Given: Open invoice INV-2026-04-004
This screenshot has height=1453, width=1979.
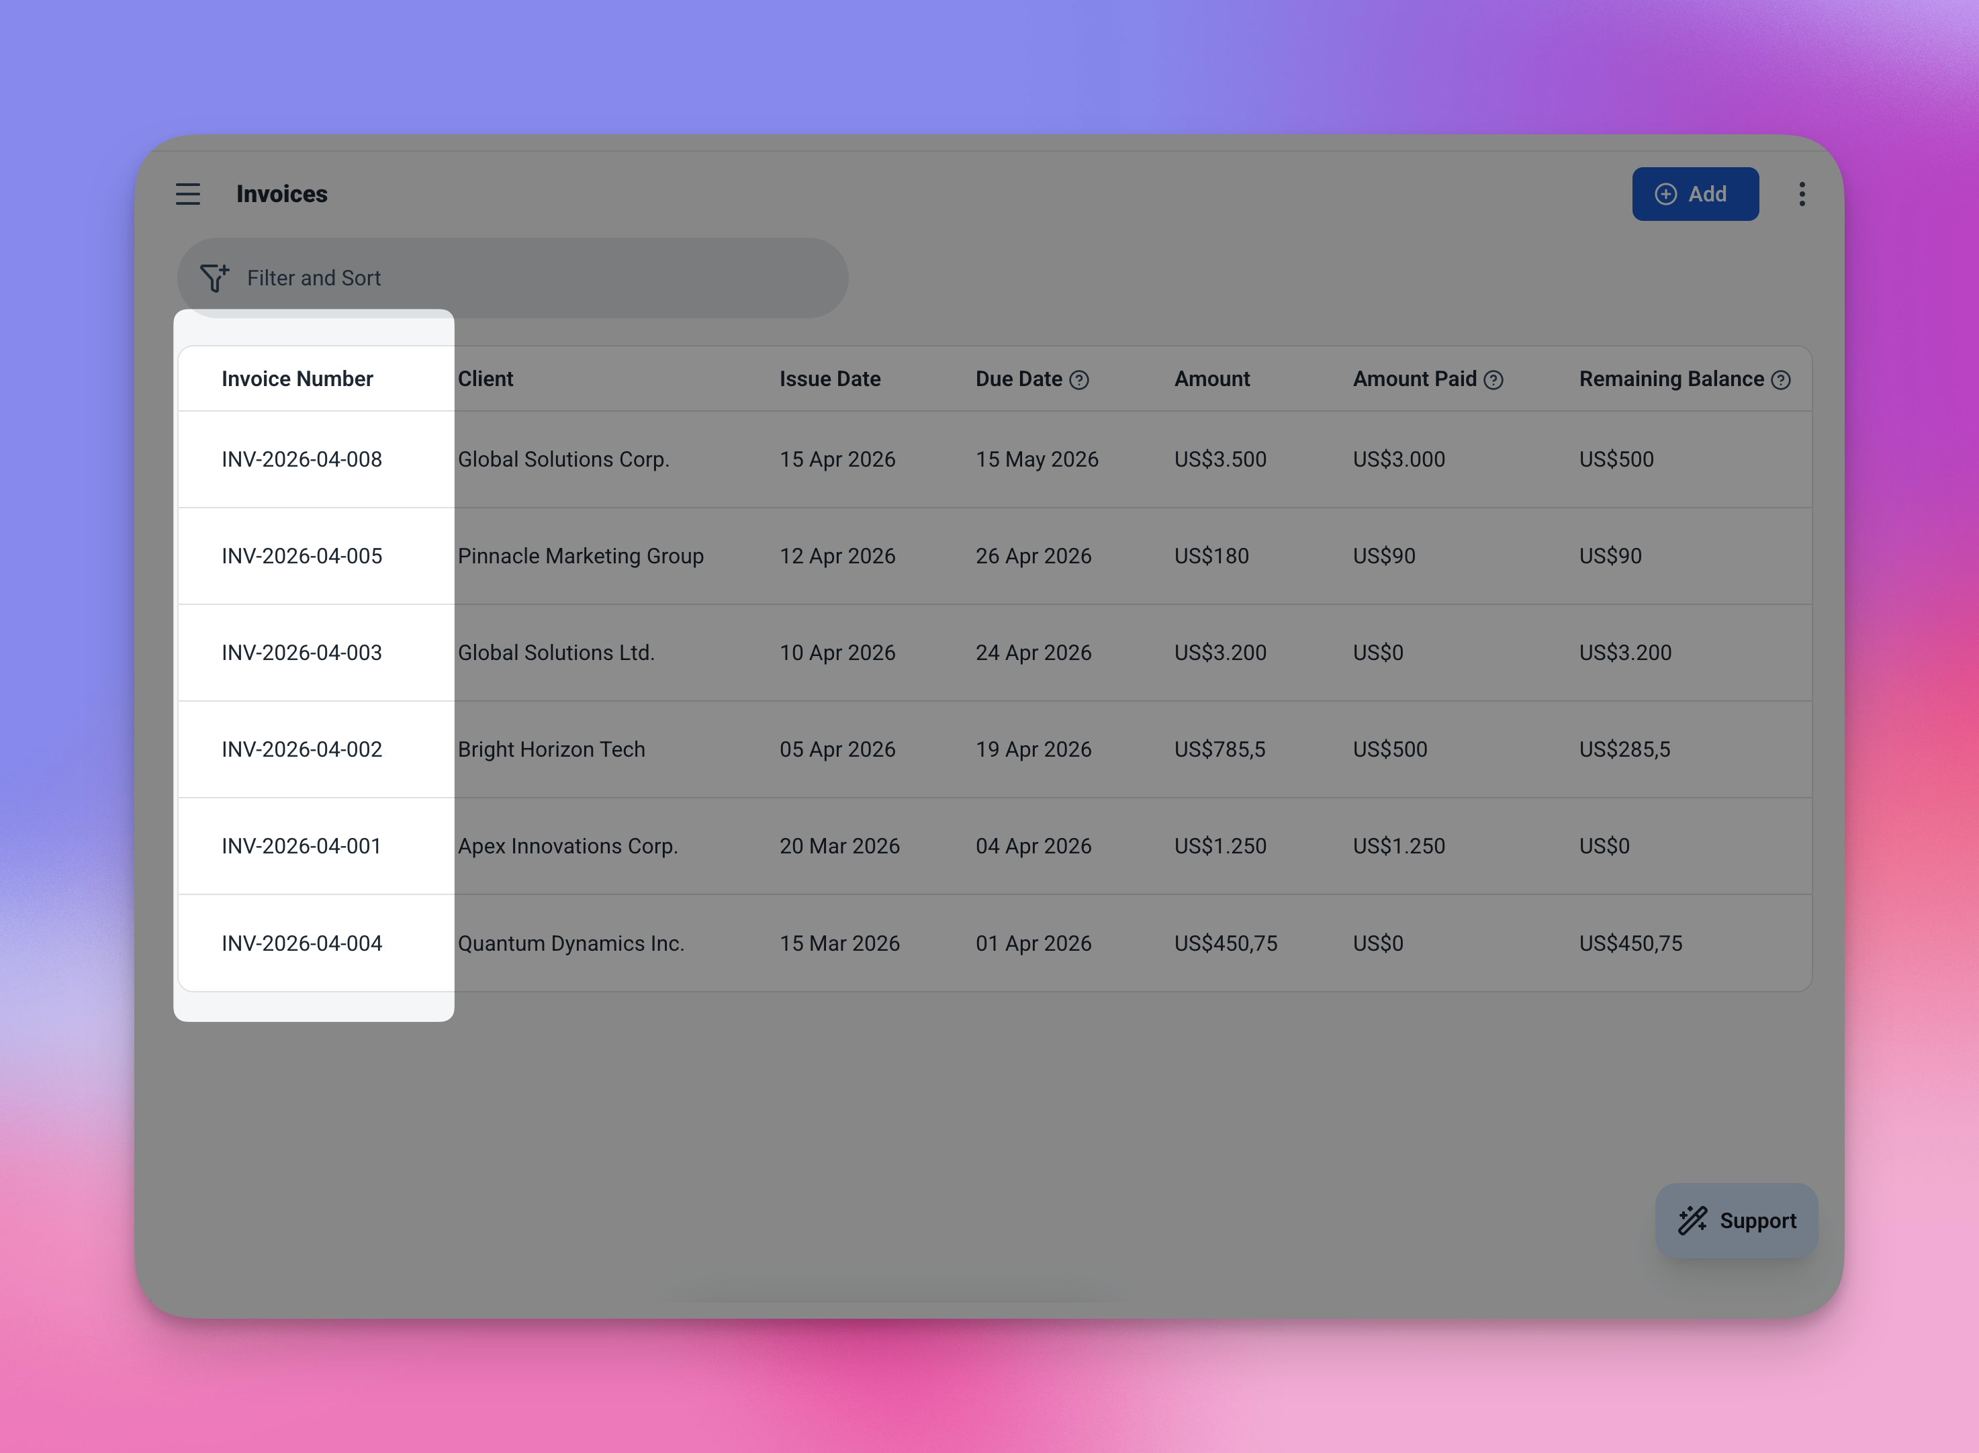Looking at the screenshot, I should 302,943.
